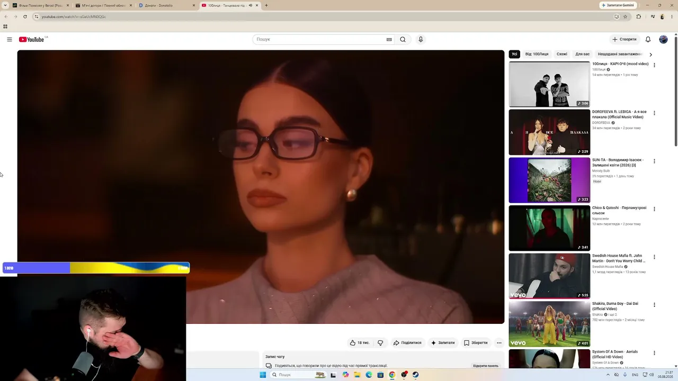678x381 pixels.
Task: Open the browser extensions puzzle icon
Action: (638, 16)
